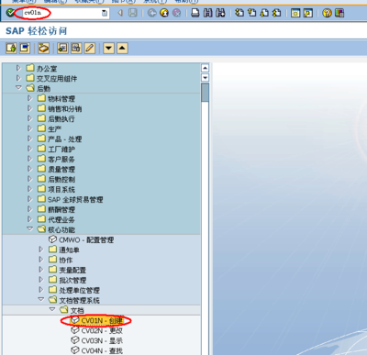Screen dimensions: 367x355
Task: Collapse the 文档 folder node
Action: (52, 309)
